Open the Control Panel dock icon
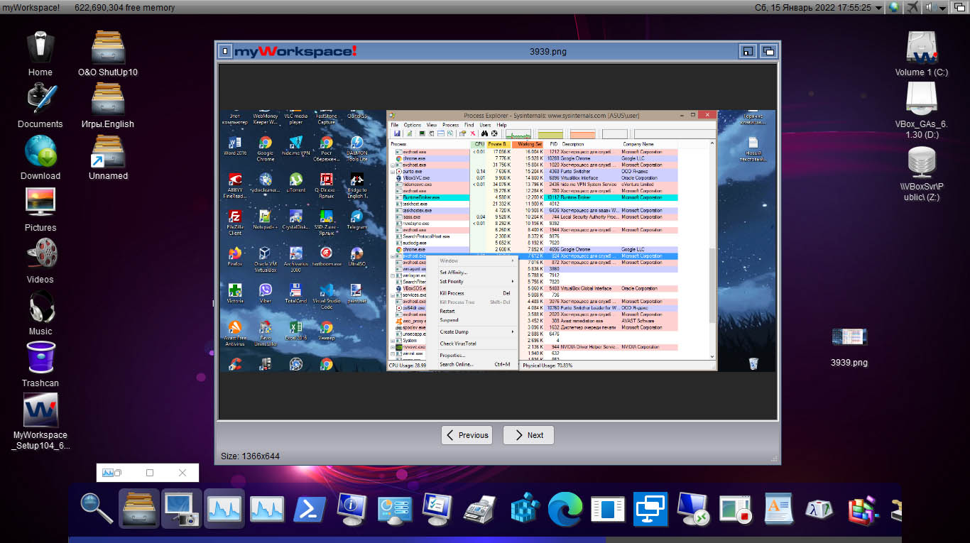 pyautogui.click(x=395, y=509)
